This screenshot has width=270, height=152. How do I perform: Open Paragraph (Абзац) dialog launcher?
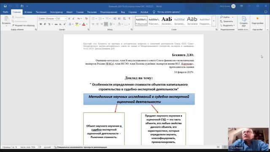tap(132, 30)
